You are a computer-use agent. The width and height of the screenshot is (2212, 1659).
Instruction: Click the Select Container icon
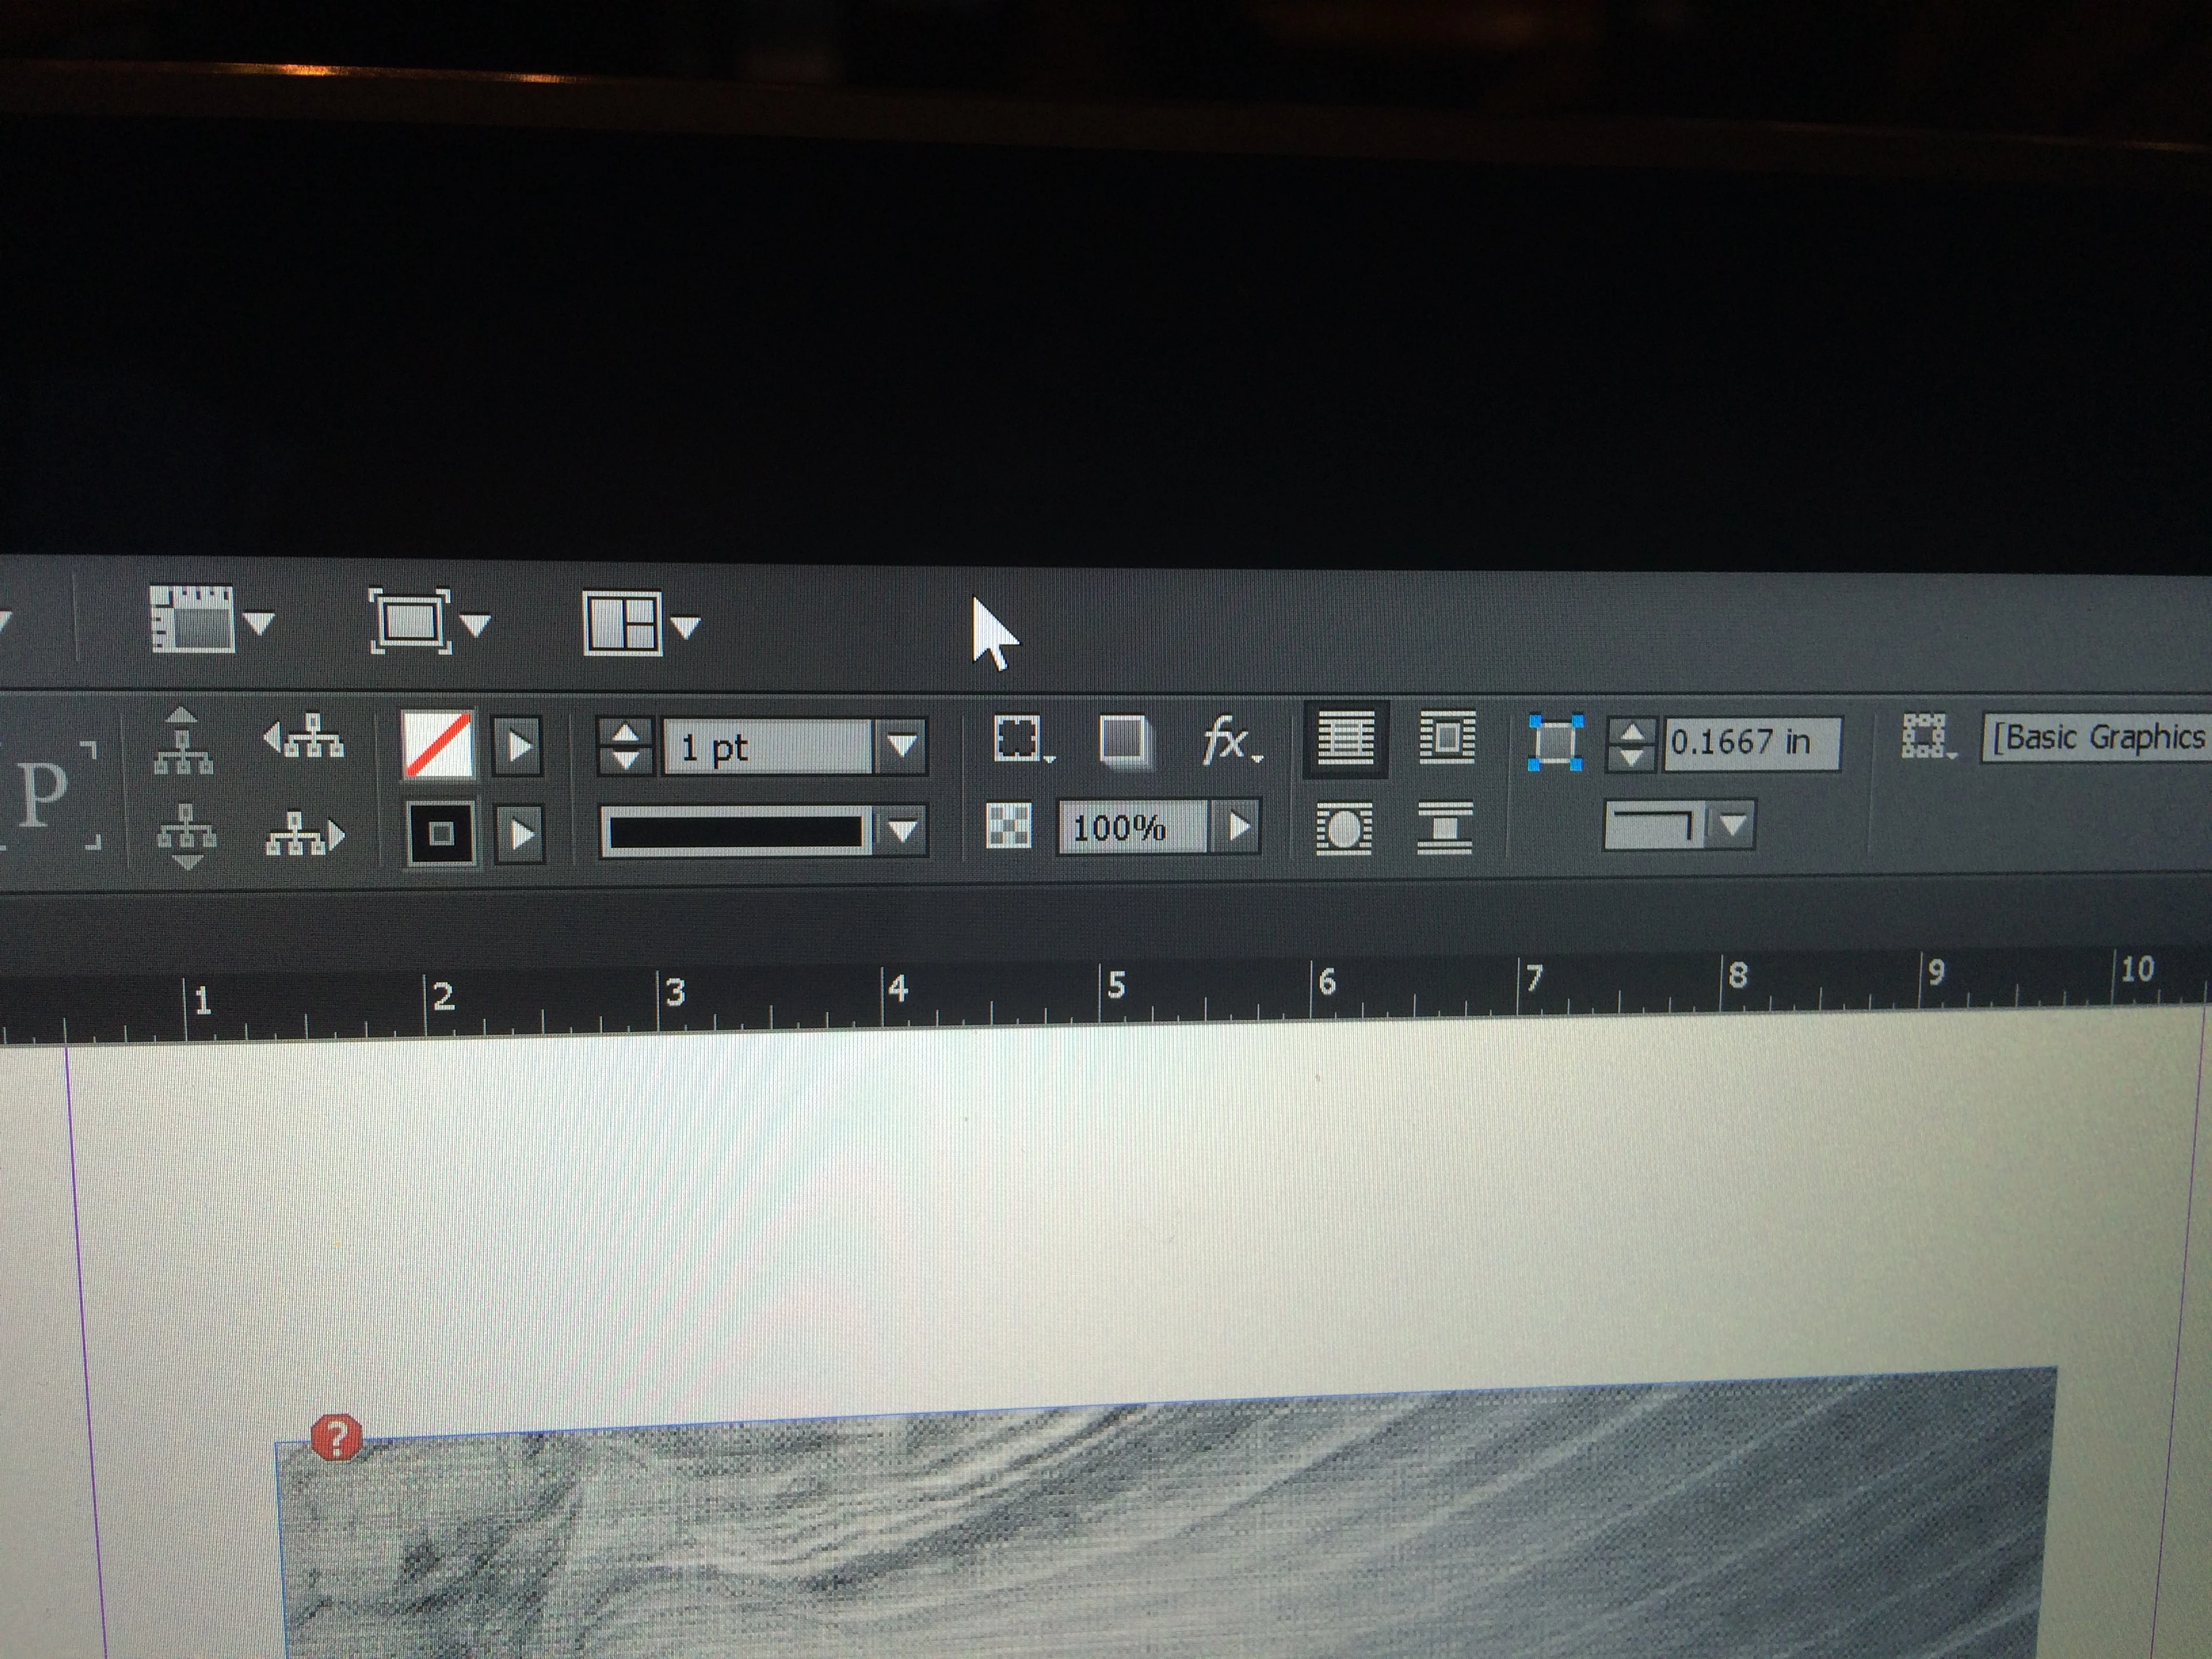coord(182,741)
